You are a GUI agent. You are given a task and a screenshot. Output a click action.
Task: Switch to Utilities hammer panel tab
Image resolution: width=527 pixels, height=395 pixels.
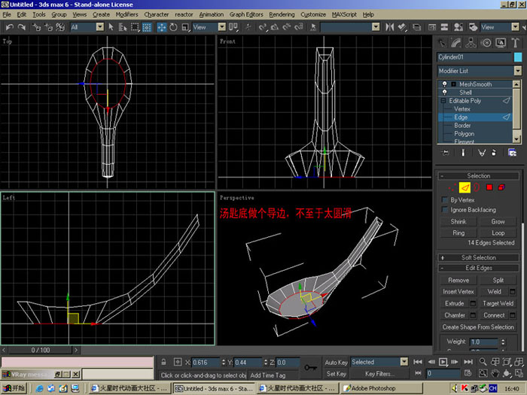[515, 43]
